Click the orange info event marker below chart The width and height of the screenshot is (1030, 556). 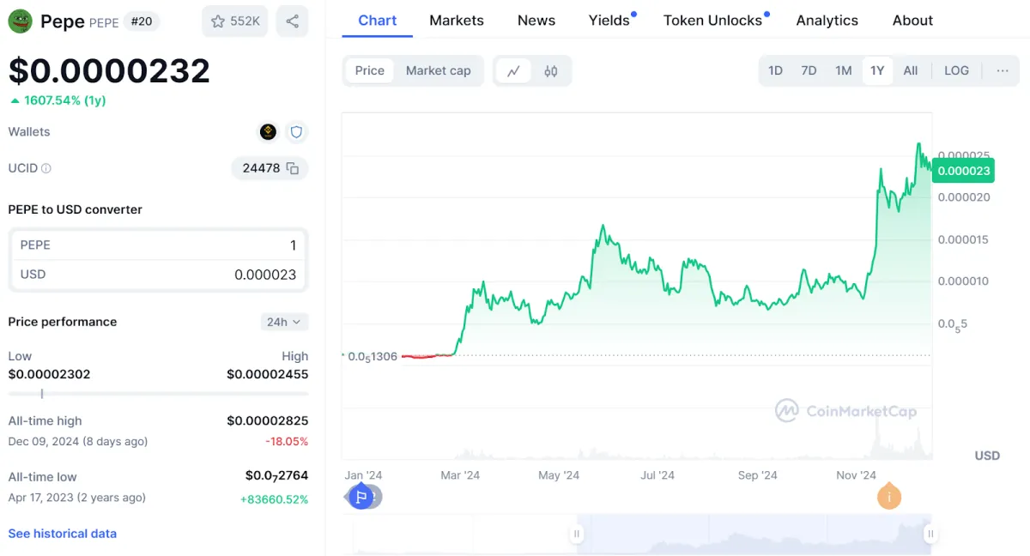pos(889,496)
